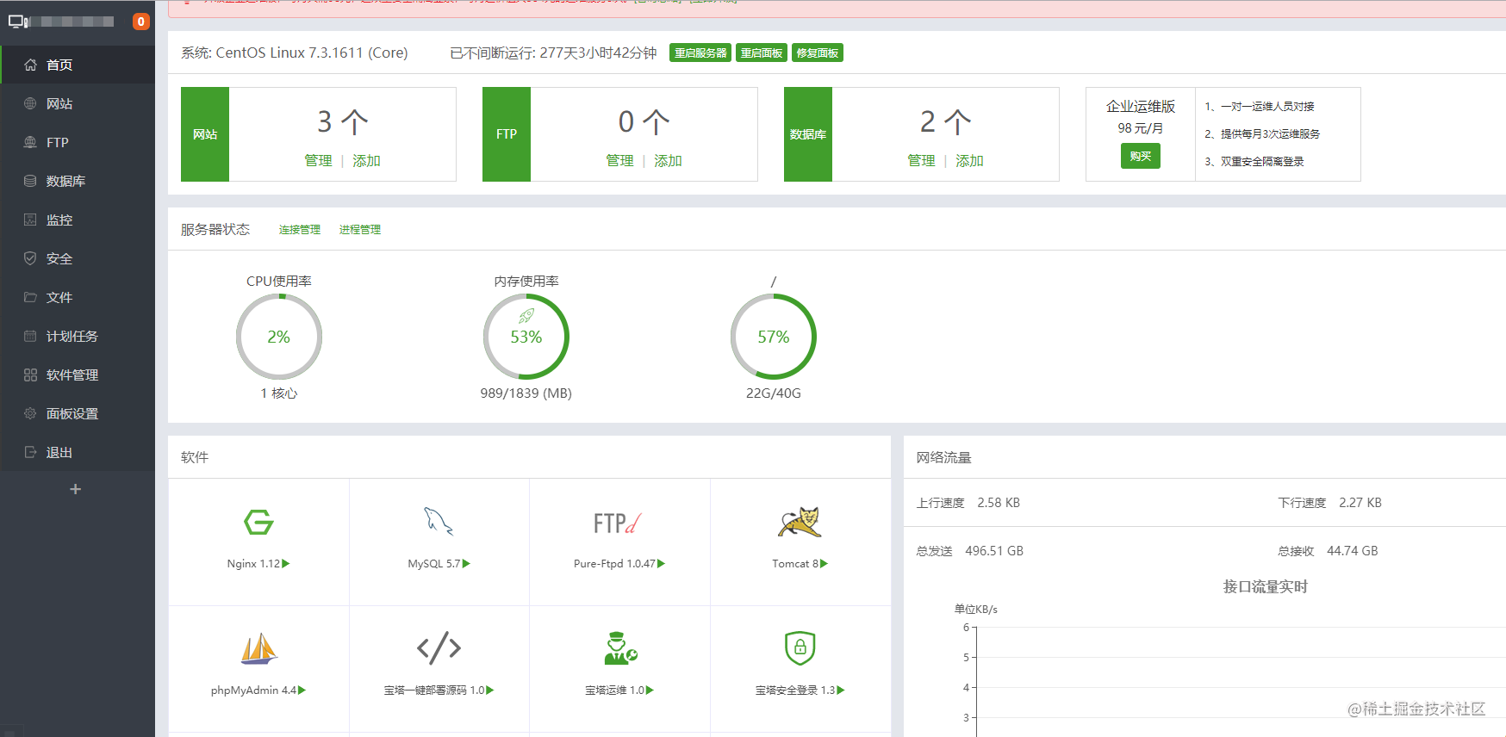Click the 总接收 44.74 GB value
Viewport: 1506px width, 737px height.
pos(1353,551)
